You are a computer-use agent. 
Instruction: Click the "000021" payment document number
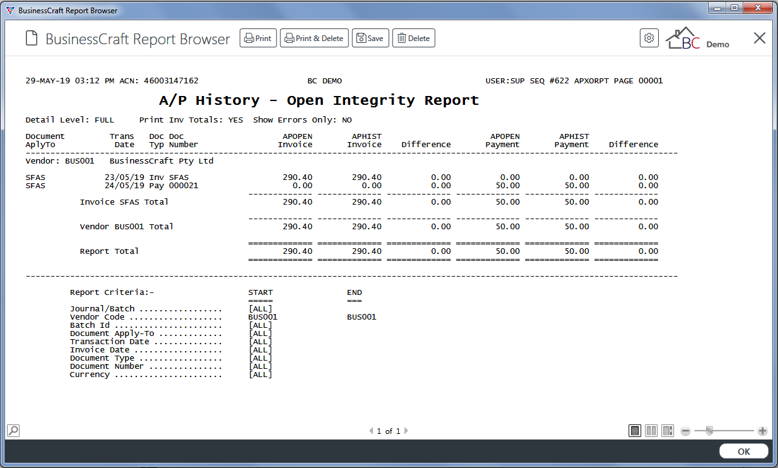[x=184, y=186]
